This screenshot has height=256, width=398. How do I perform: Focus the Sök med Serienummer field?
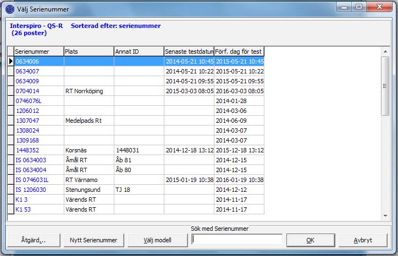pos(237,240)
